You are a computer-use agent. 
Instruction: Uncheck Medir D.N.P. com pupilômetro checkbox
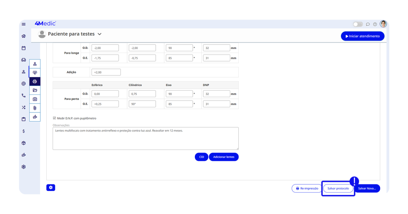click(x=55, y=118)
